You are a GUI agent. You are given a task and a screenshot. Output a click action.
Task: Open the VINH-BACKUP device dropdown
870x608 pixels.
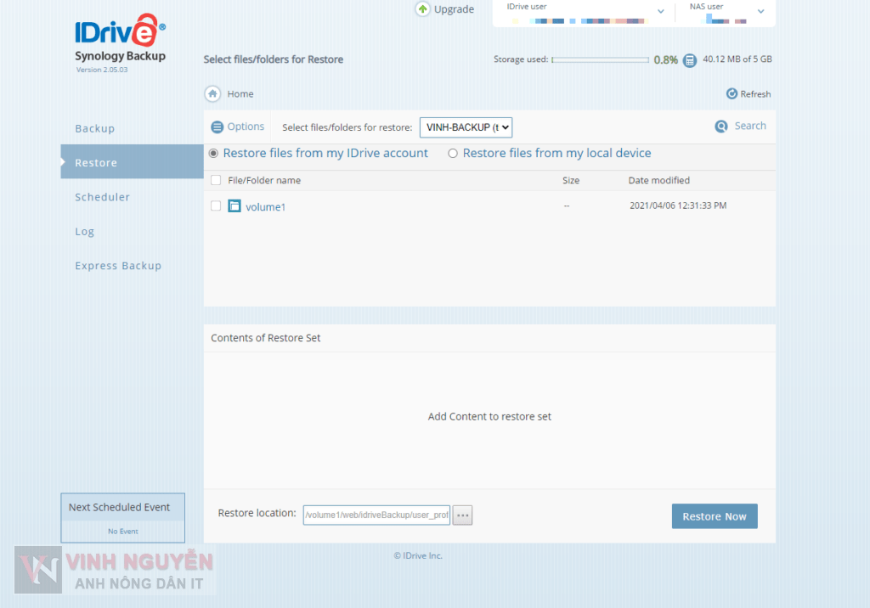click(x=466, y=127)
